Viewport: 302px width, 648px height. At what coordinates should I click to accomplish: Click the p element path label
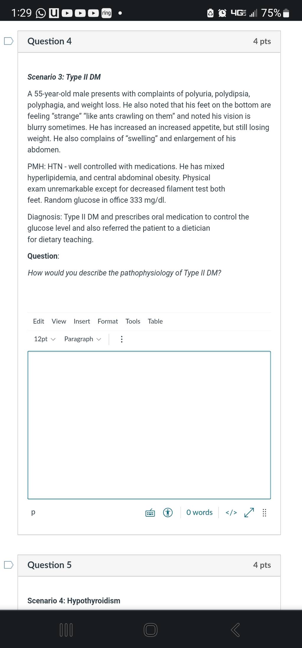click(33, 512)
